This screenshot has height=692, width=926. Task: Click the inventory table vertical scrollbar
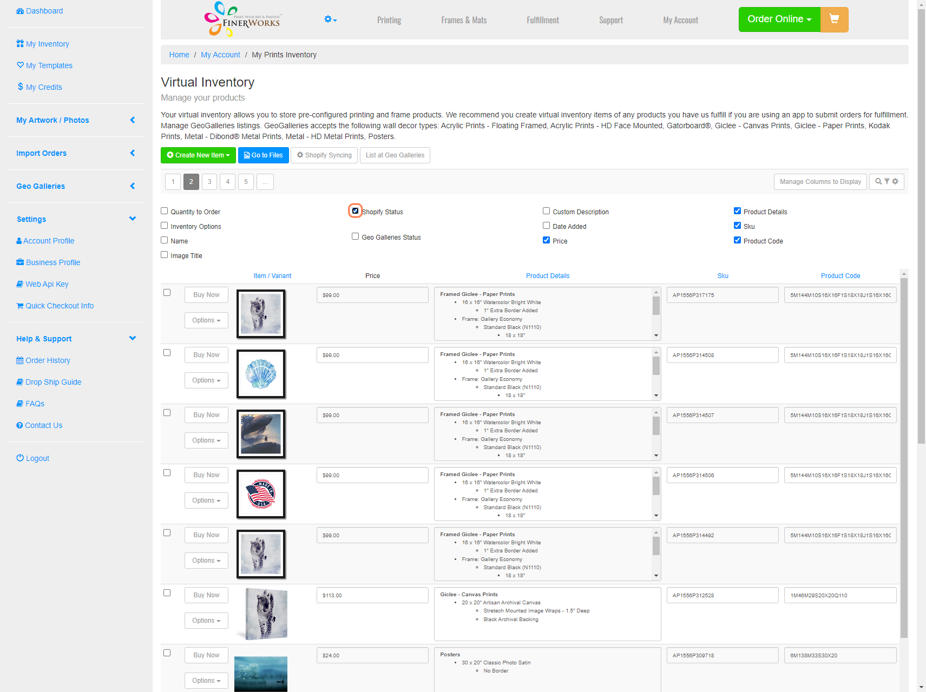click(x=904, y=459)
